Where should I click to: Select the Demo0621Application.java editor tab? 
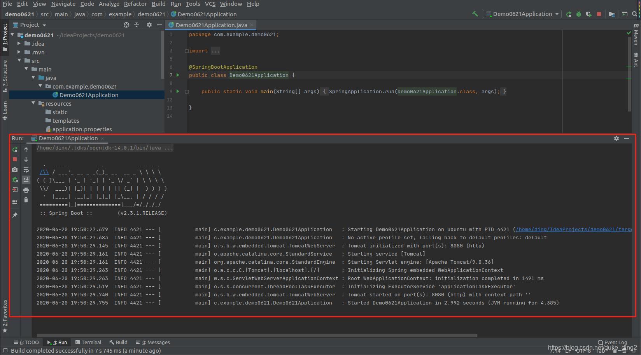[211, 25]
